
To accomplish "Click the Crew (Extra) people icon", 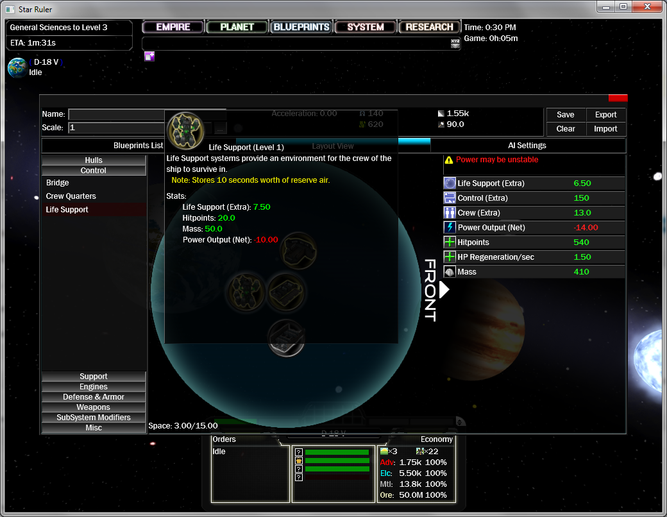I will click(450, 213).
